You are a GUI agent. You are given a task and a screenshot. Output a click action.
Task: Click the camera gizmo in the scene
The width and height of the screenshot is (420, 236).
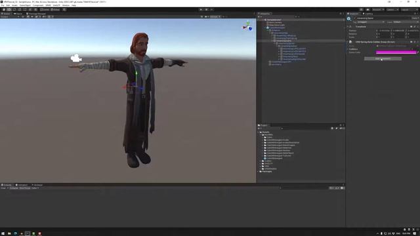[76, 58]
